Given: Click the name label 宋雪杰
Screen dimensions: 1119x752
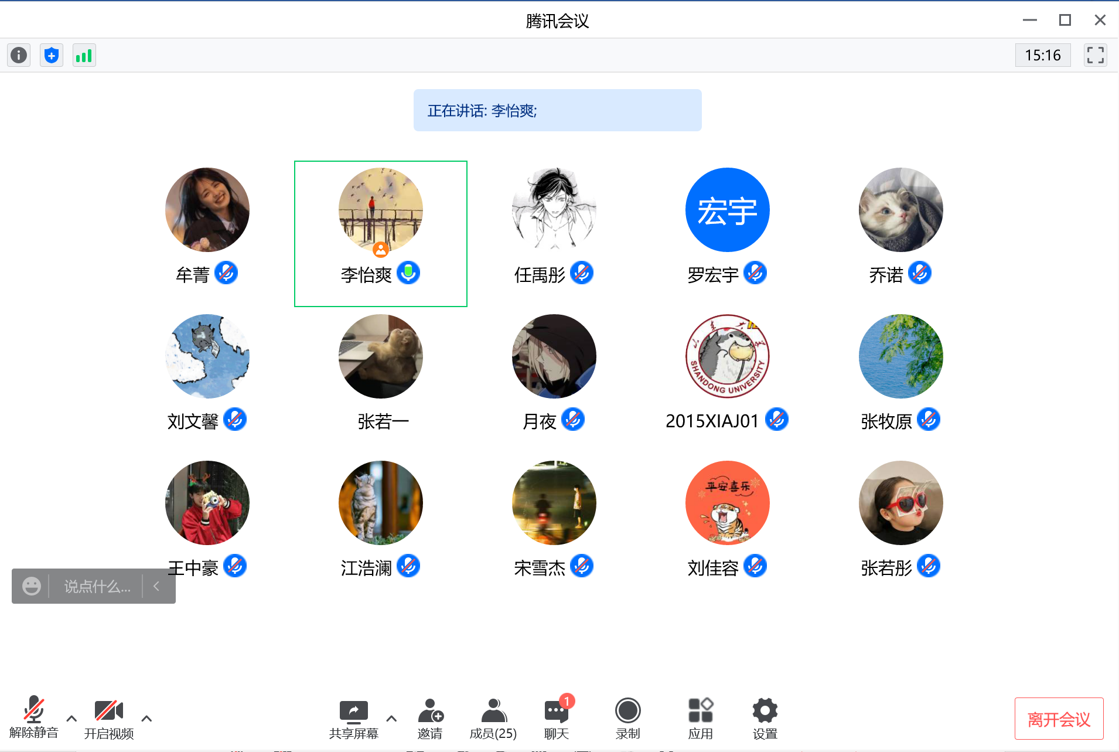Looking at the screenshot, I should point(540,567).
